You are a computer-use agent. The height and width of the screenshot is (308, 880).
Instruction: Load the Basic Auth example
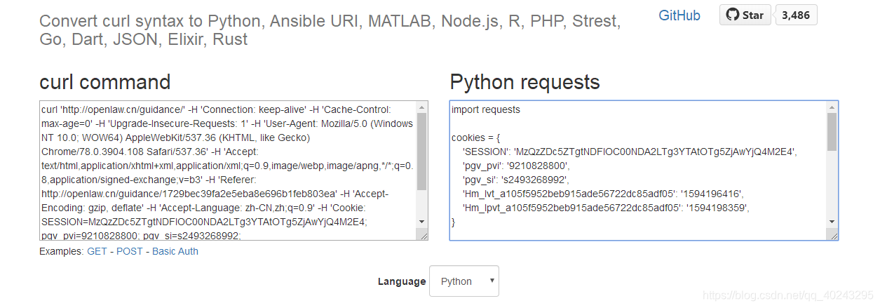click(x=175, y=251)
